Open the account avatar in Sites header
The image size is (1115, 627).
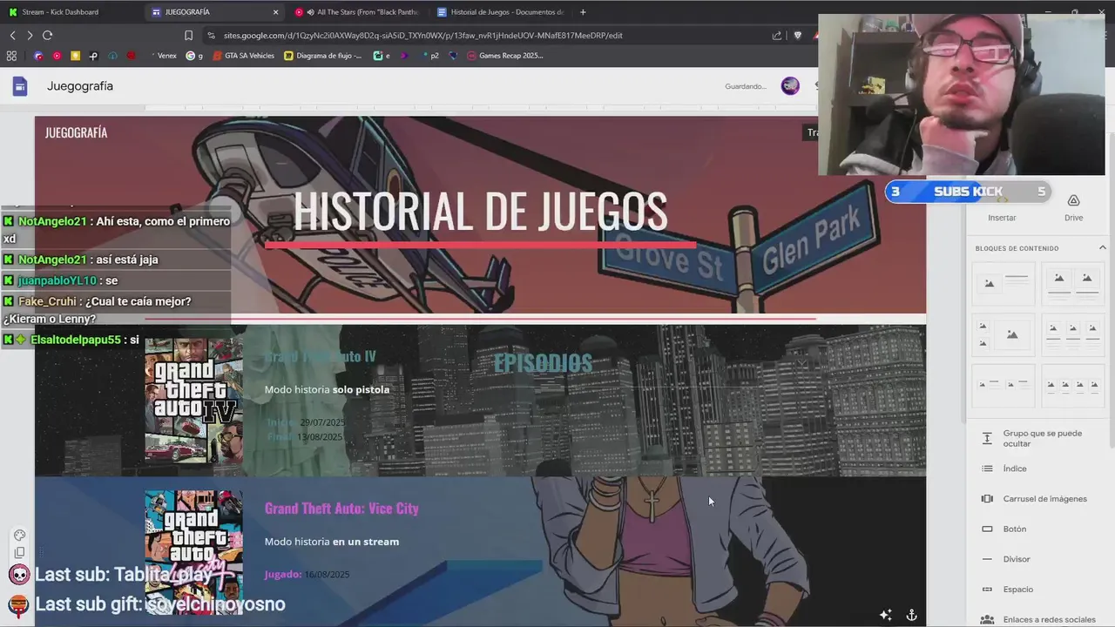(x=790, y=86)
